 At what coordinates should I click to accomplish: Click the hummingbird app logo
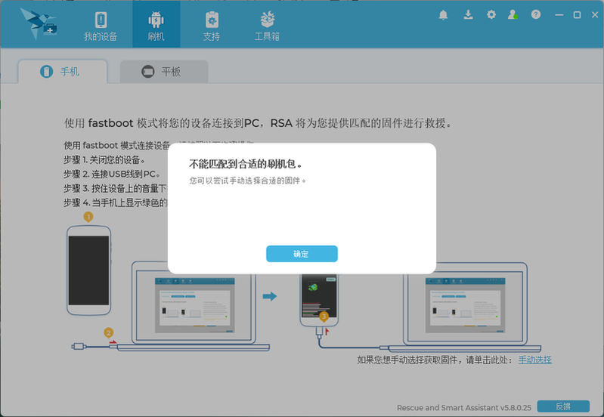click(x=39, y=24)
